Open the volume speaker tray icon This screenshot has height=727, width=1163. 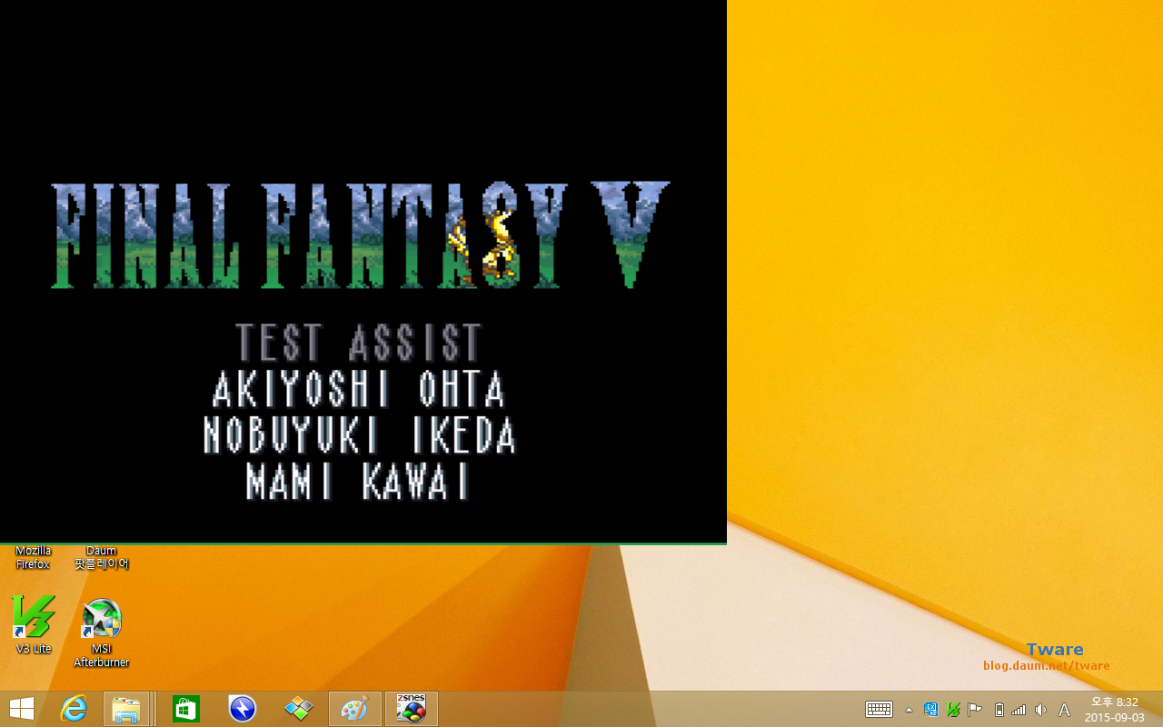[x=1041, y=710]
